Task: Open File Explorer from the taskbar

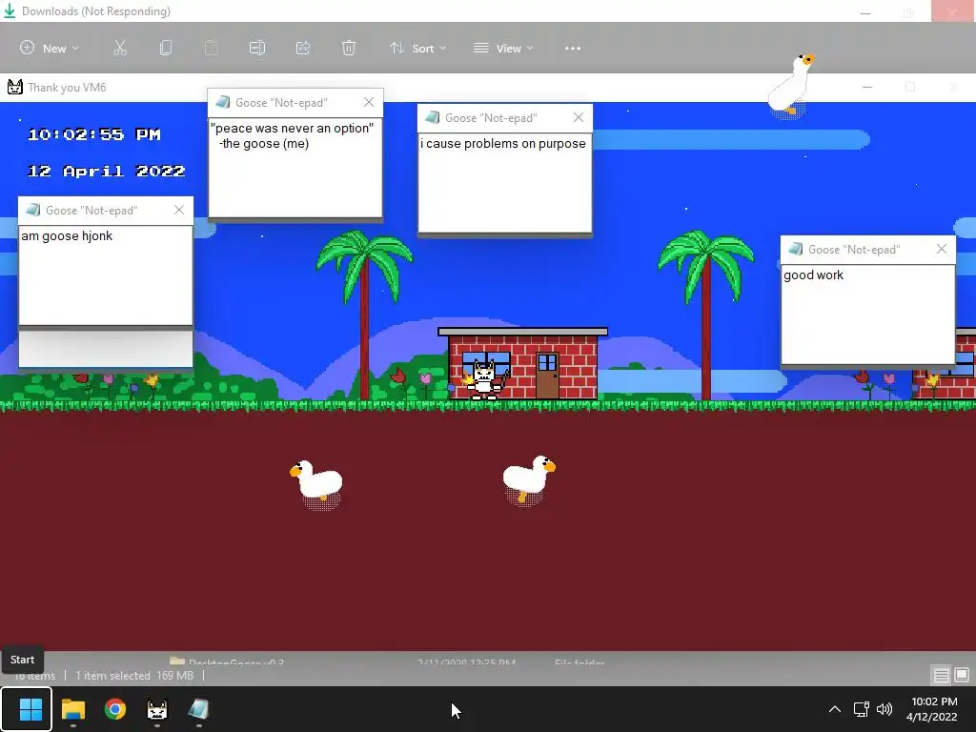Action: point(72,709)
